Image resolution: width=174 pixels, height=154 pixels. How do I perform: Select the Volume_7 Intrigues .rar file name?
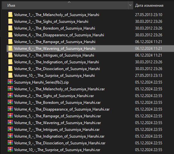pyautogui.click(x=57, y=130)
